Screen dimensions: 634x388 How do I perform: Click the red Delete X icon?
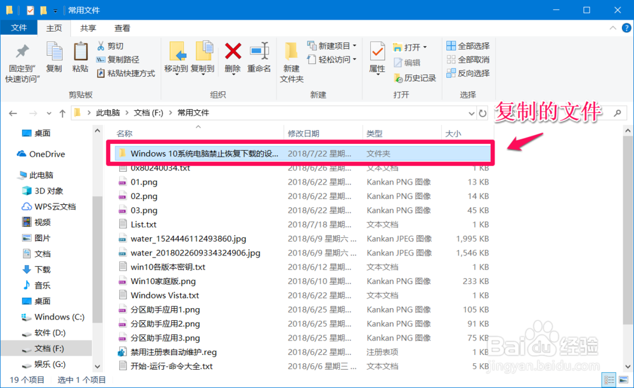(x=233, y=51)
